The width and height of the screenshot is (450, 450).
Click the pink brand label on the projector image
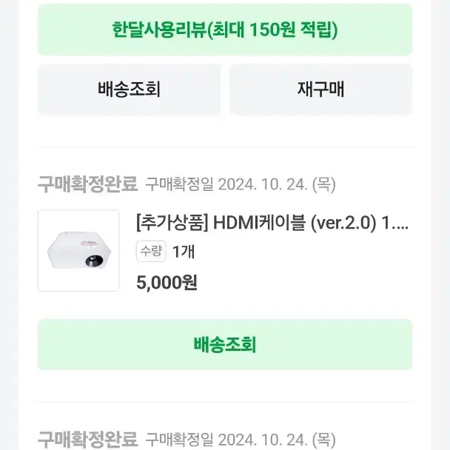(x=90, y=244)
